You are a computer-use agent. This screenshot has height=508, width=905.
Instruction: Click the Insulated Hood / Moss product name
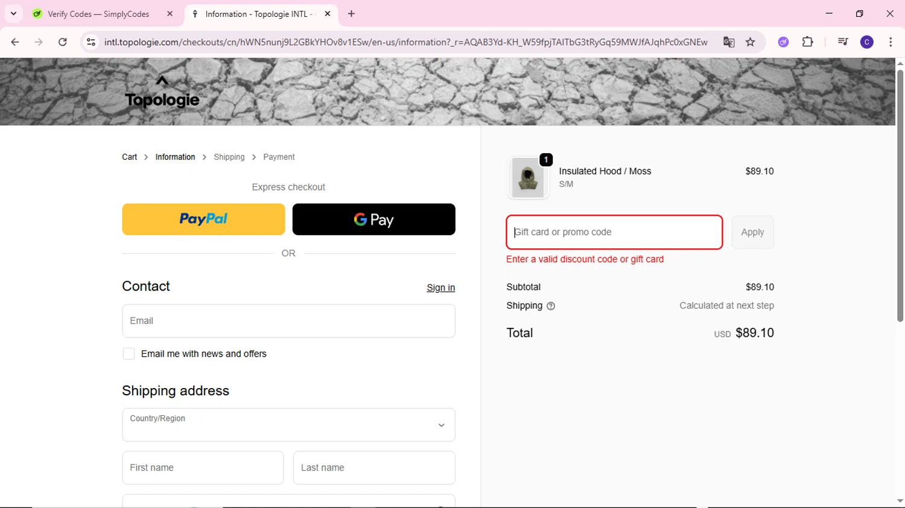point(605,171)
